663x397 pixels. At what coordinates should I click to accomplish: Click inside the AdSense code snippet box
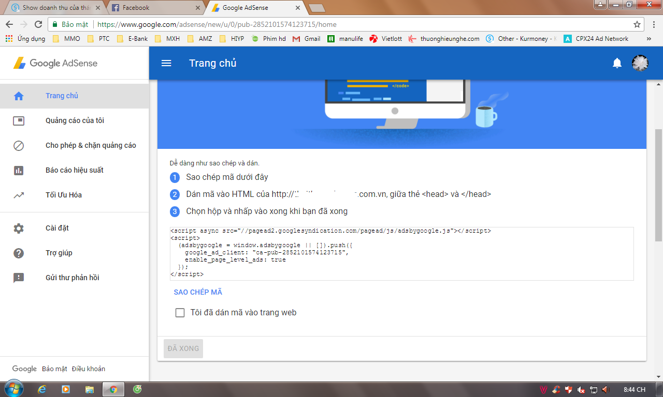coord(402,254)
